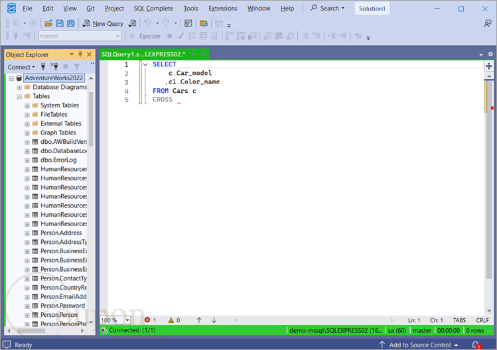The height and width of the screenshot is (350, 497).
Task: Click the Connect plug icon on SQL toolbar
Action: pyautogui.click(x=15, y=36)
